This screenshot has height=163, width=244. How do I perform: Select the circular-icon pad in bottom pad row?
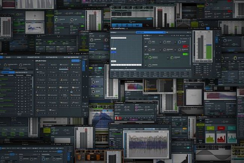point(41,110)
